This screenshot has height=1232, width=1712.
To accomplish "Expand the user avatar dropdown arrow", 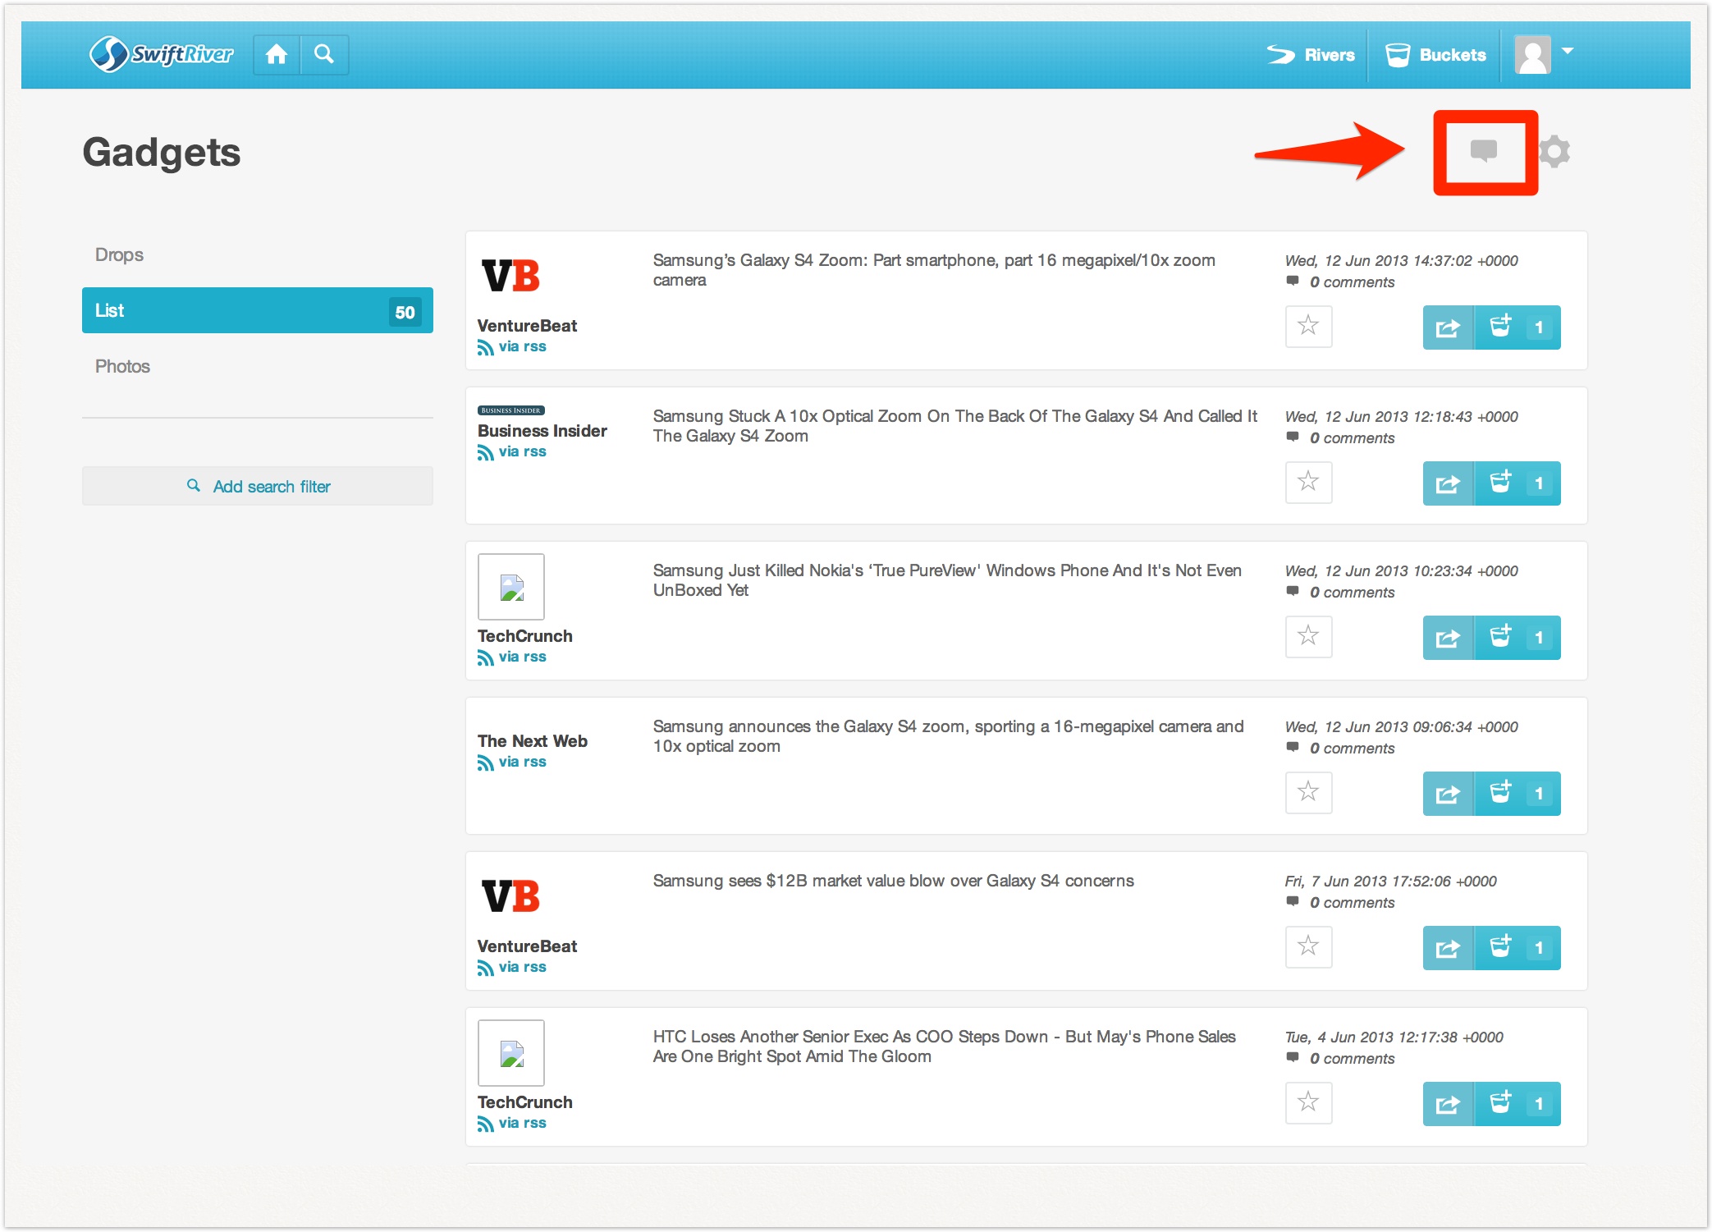I will click(1567, 52).
